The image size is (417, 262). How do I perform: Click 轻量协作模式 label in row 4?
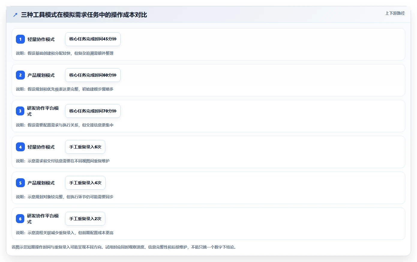[41, 147]
